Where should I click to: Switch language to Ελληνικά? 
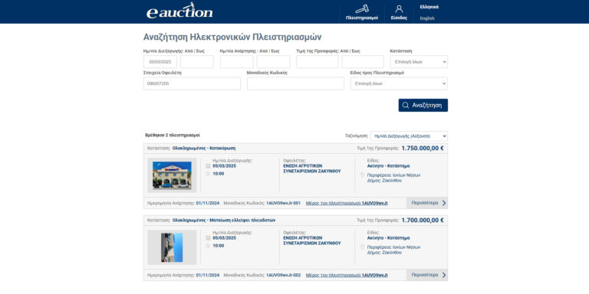click(x=429, y=7)
